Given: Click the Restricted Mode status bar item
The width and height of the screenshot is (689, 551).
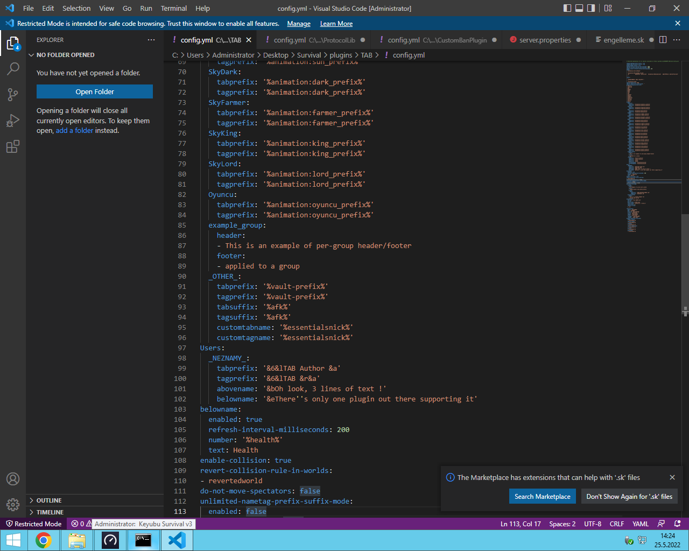Looking at the screenshot, I should click(33, 524).
